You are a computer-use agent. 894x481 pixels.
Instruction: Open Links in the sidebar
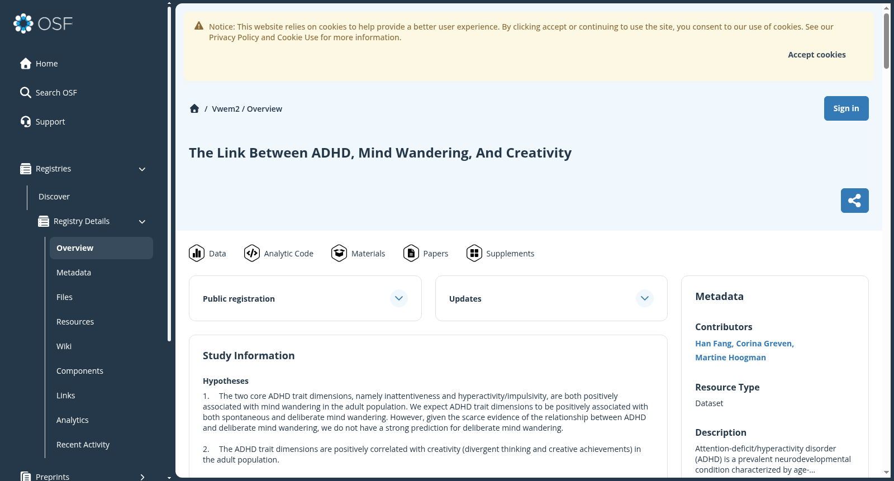tap(101, 396)
